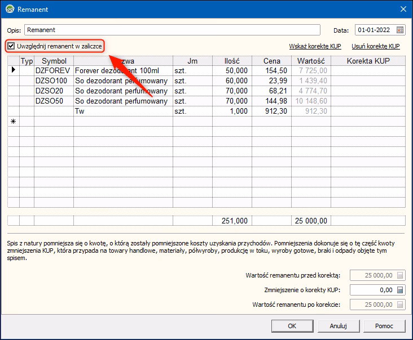Screen dimensions: 413x340
Task: Click into the Opis text field
Action: (172, 30)
